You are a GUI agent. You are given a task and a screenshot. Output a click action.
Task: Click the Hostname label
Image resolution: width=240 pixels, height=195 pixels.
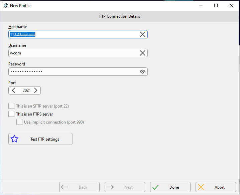click(18, 27)
